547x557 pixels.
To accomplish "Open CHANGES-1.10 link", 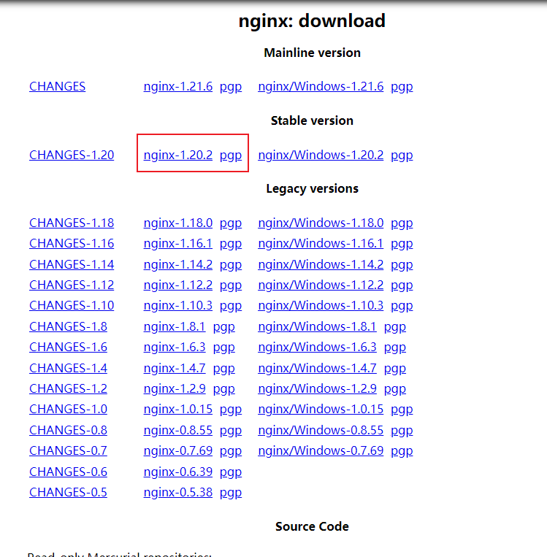I will (x=72, y=305).
